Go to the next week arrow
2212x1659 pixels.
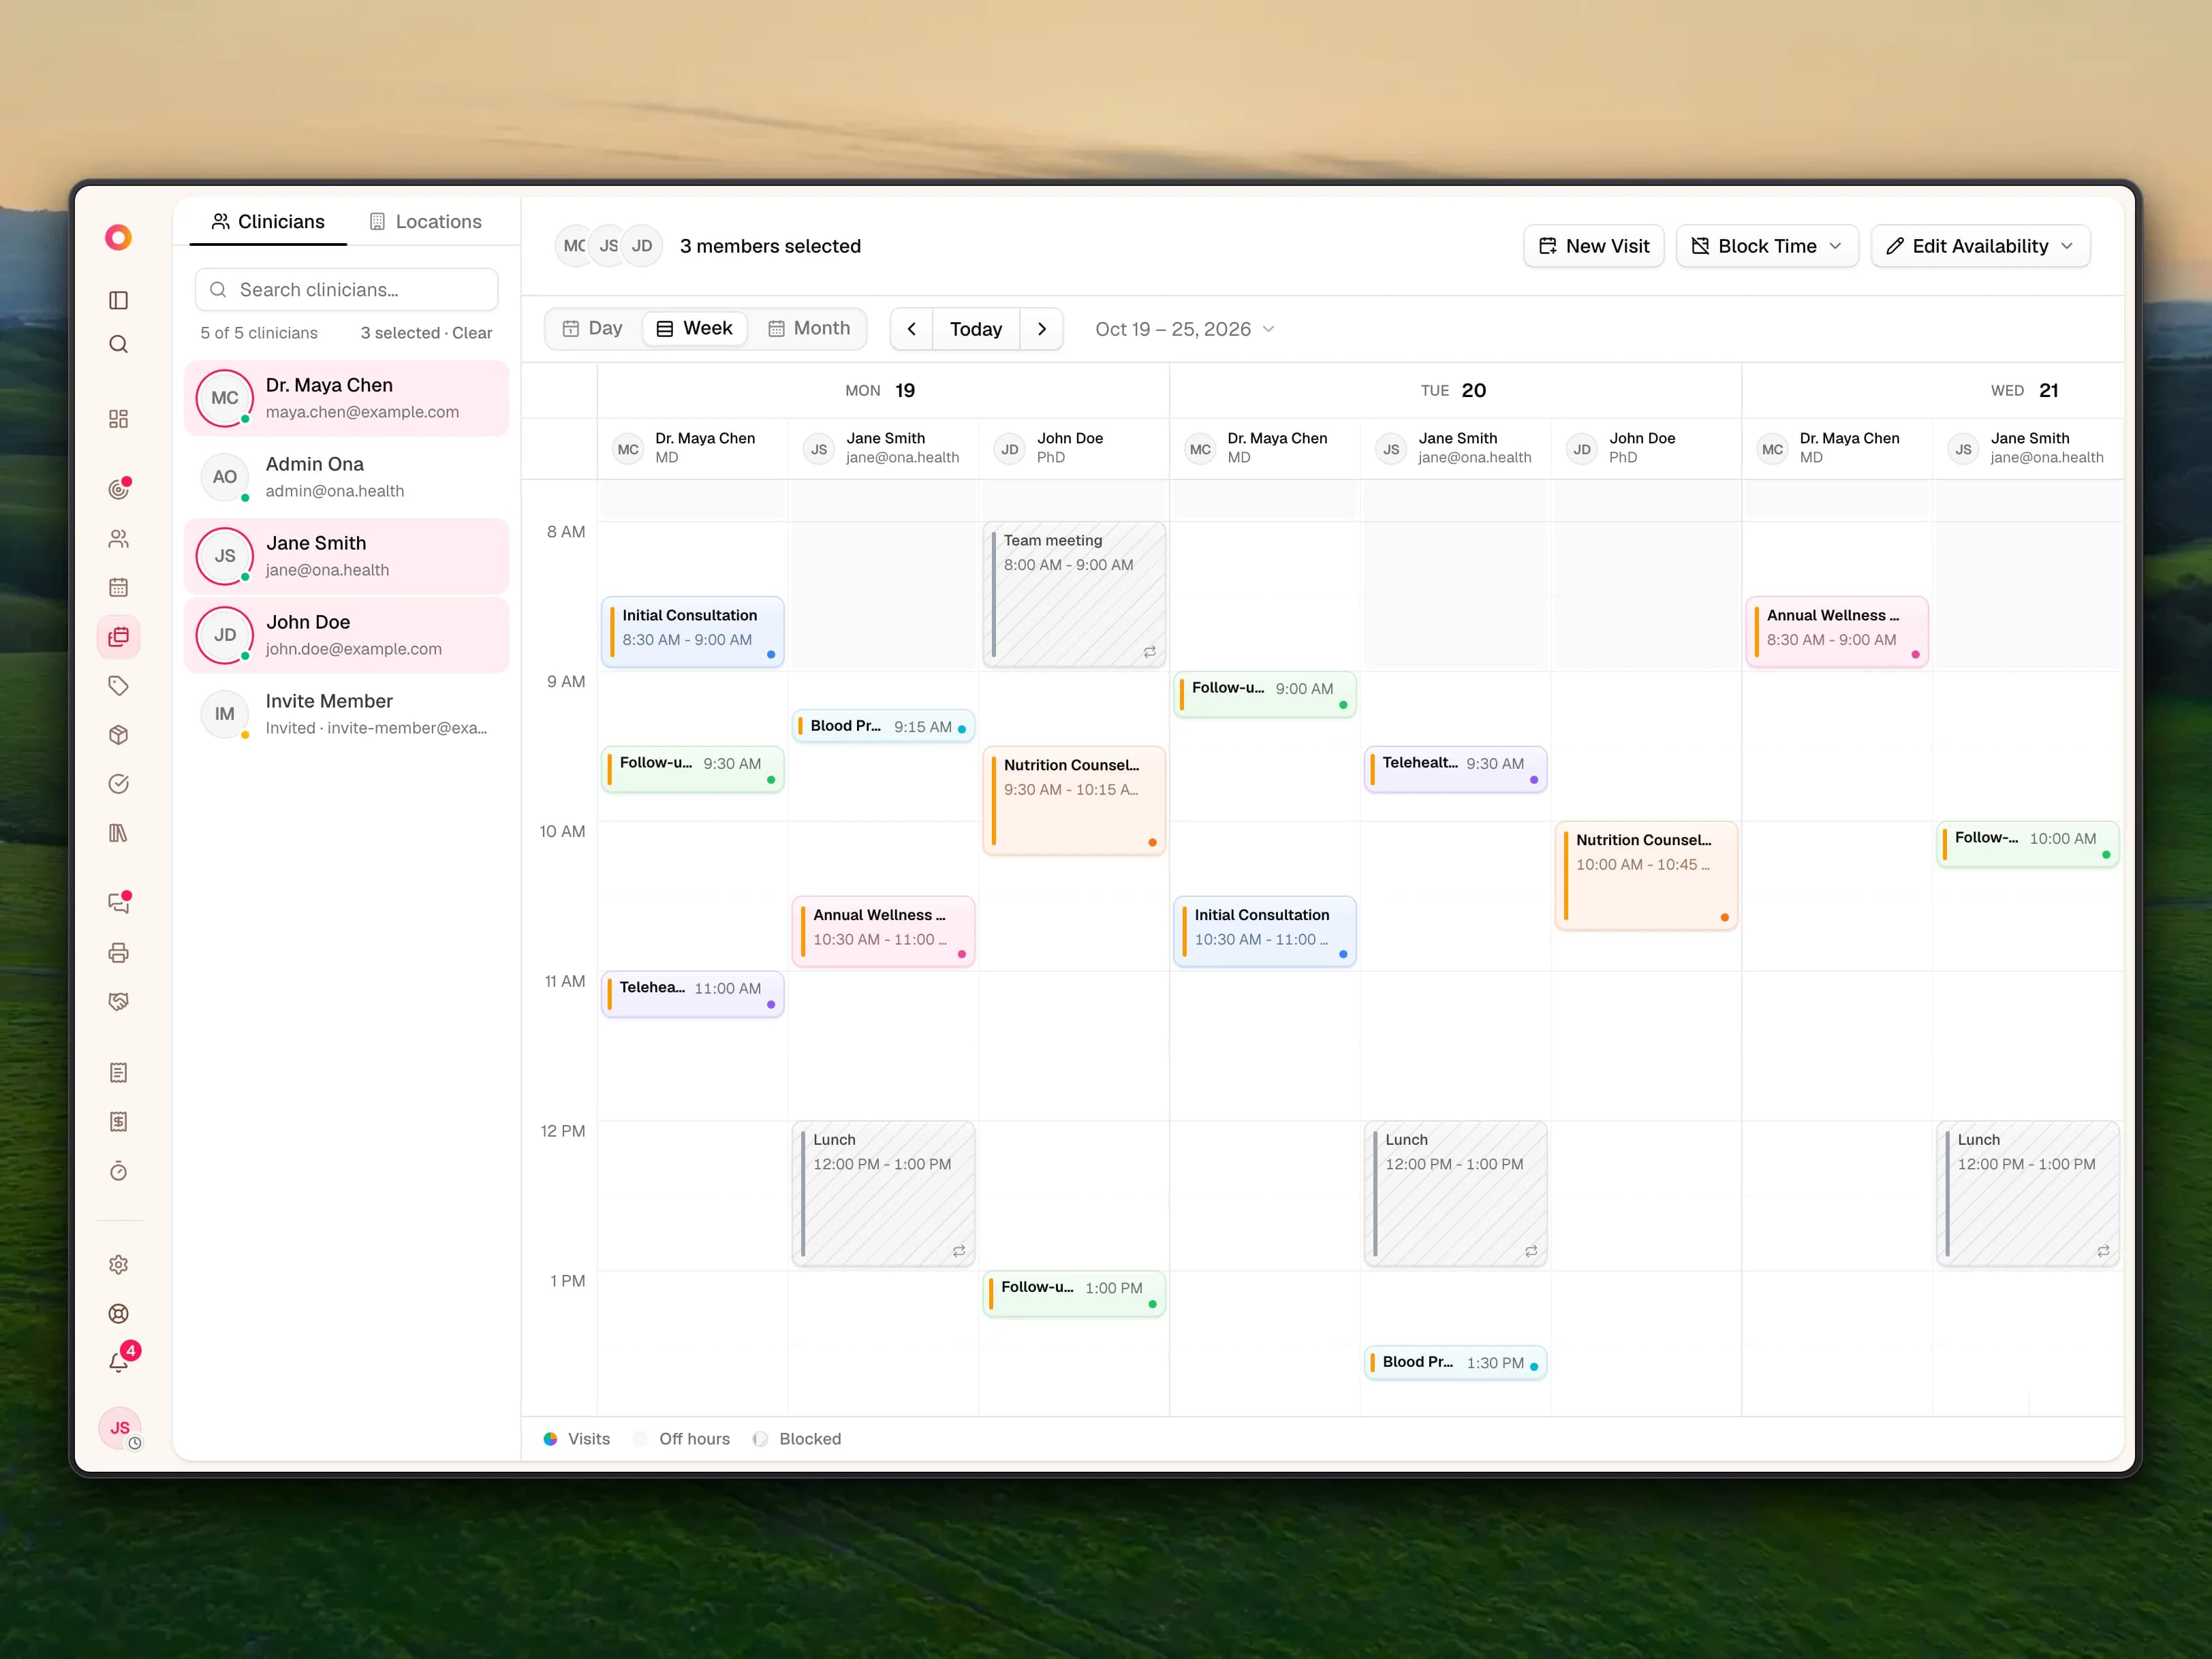click(1042, 329)
